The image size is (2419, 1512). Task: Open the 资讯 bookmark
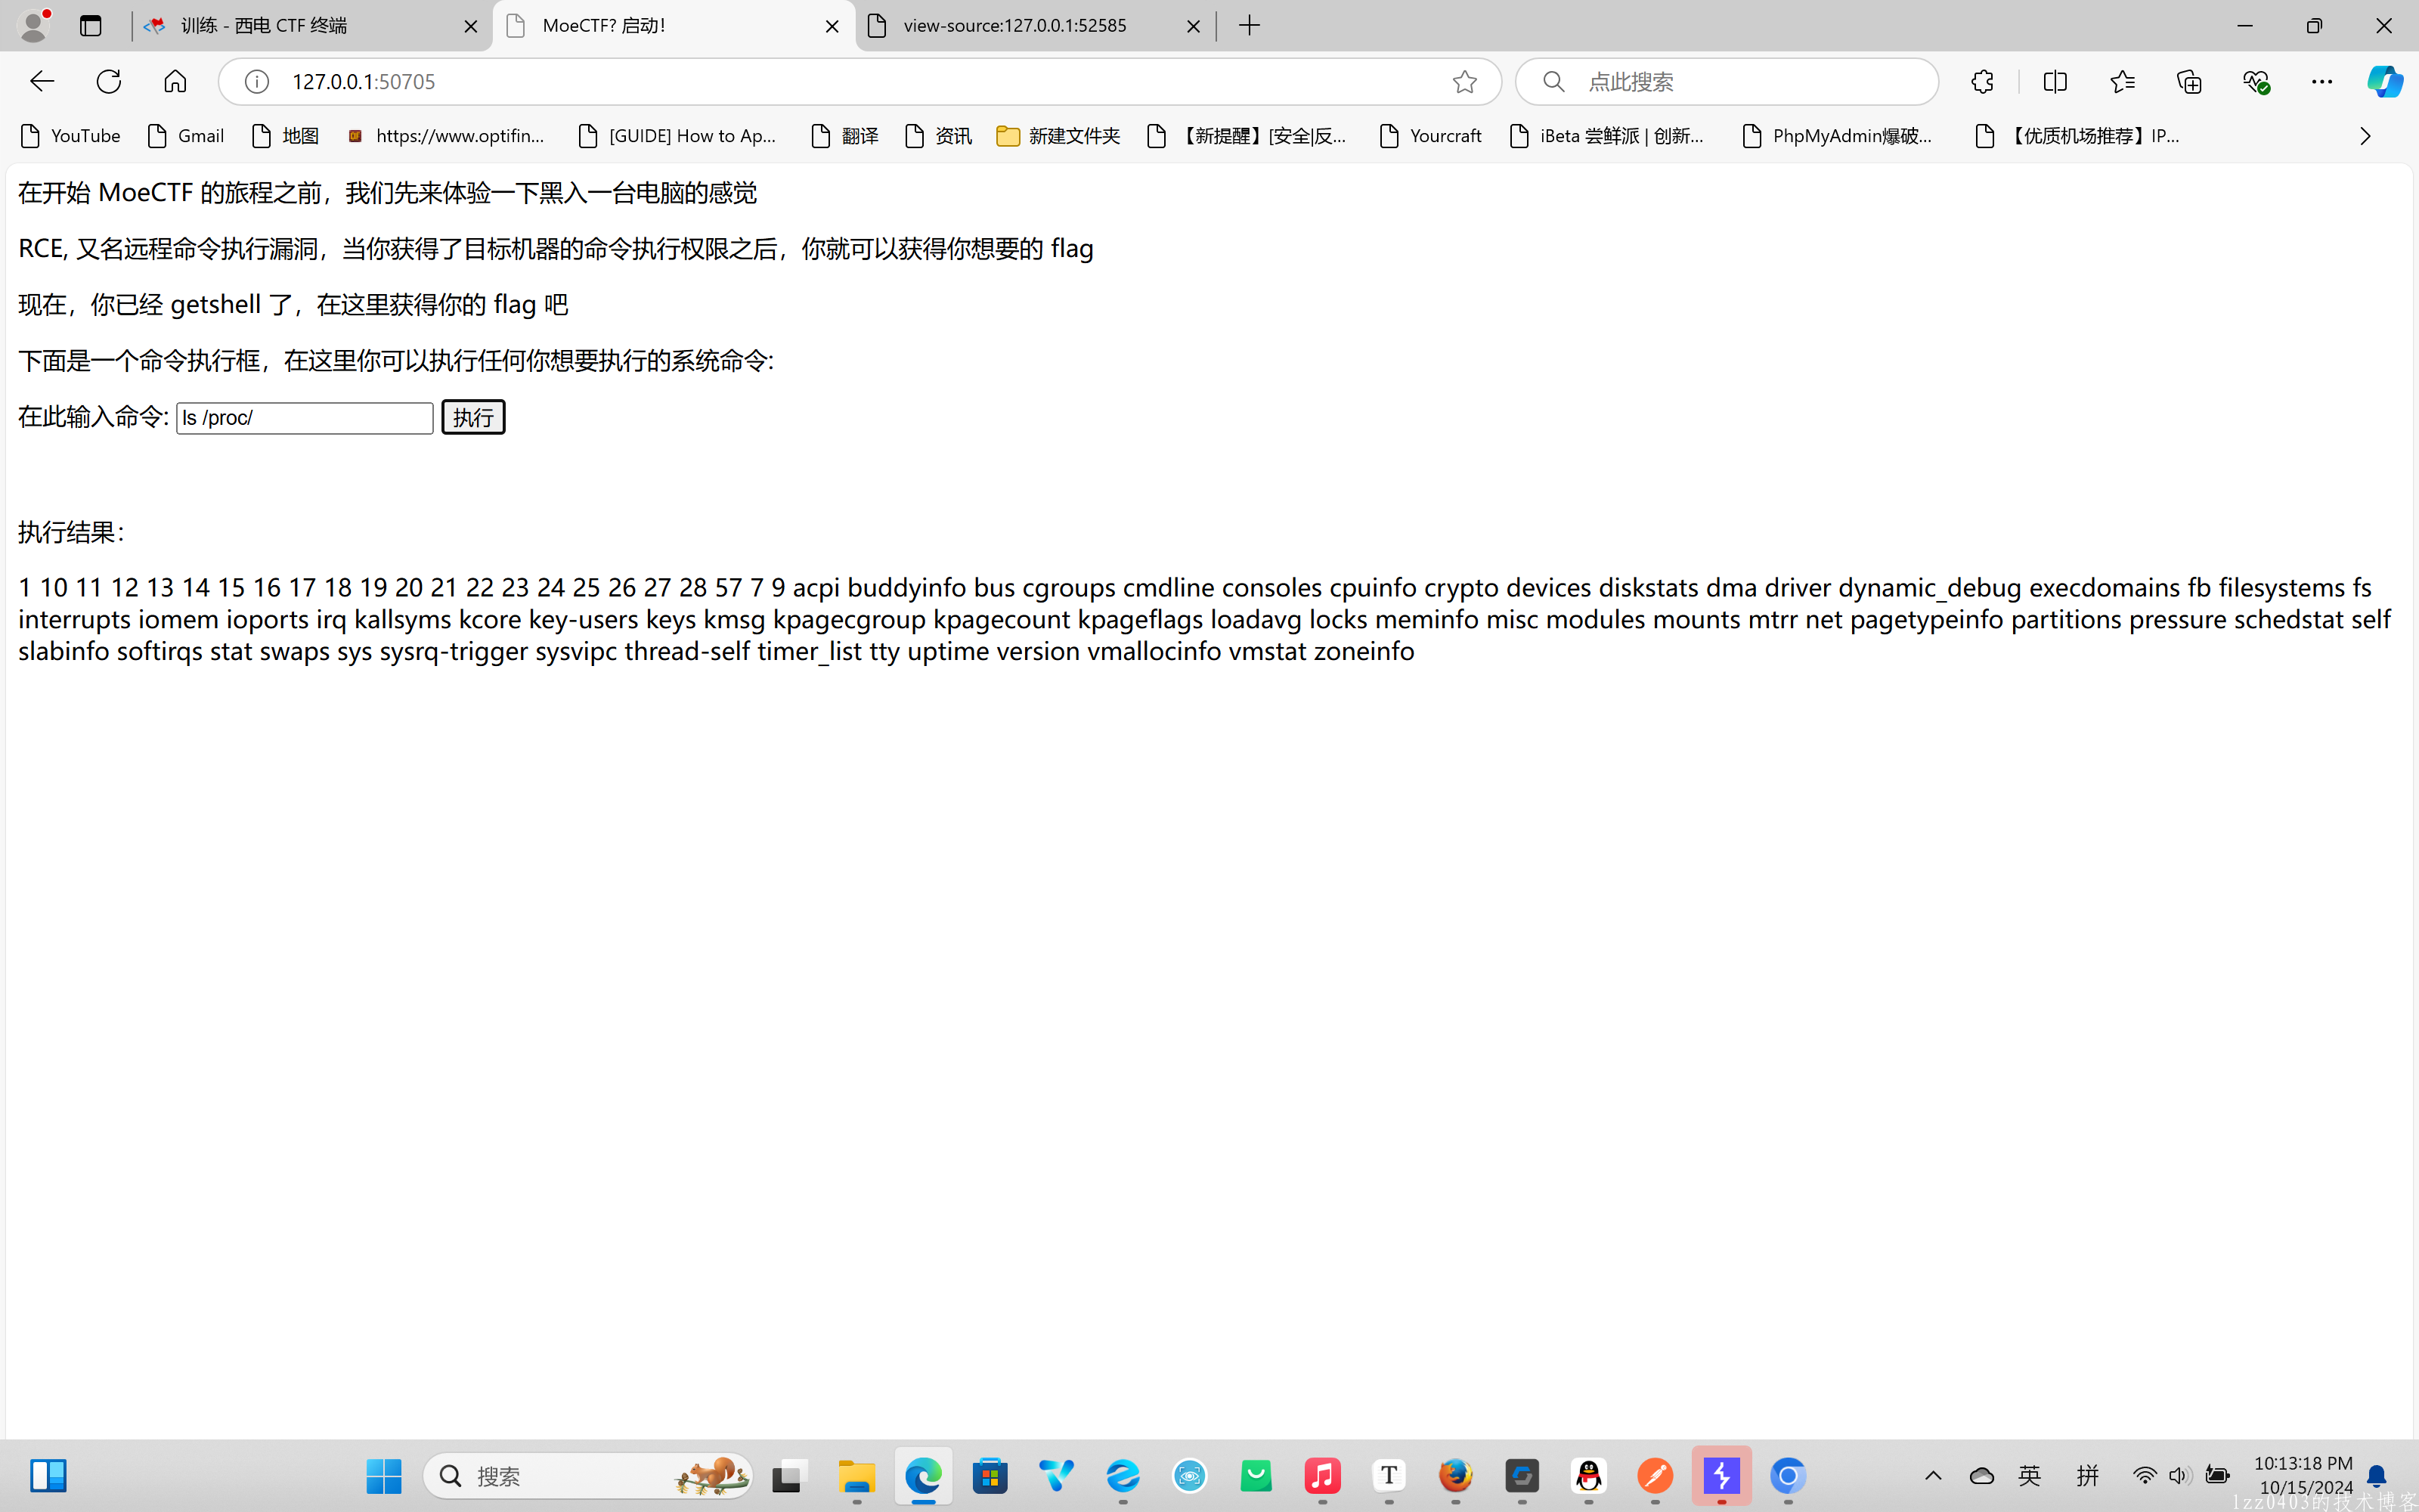pos(939,136)
